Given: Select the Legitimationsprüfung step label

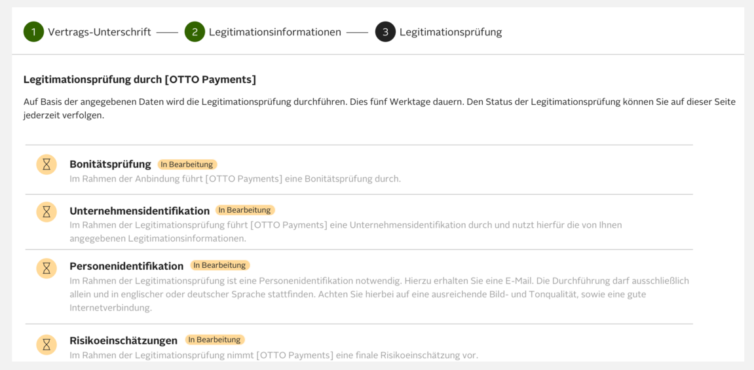Looking at the screenshot, I should pos(451,32).
